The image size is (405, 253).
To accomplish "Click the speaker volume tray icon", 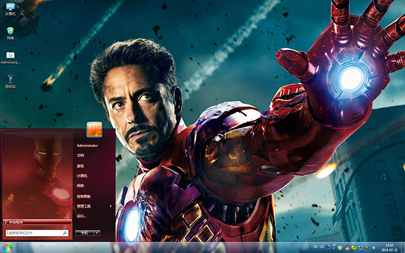I will click(374, 248).
